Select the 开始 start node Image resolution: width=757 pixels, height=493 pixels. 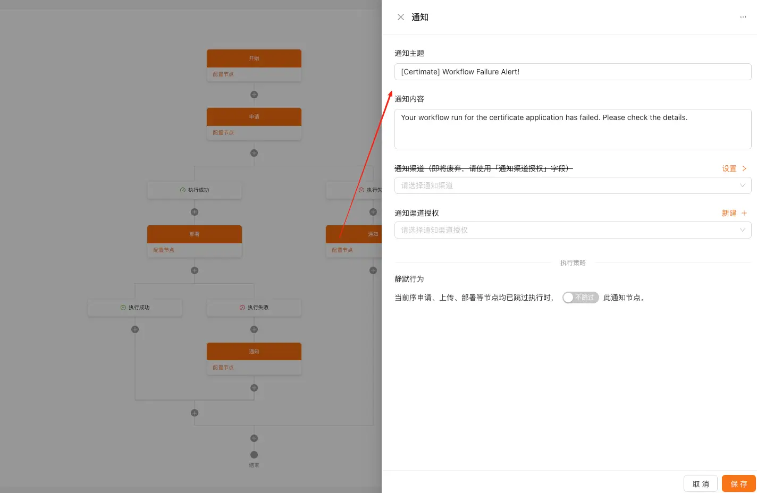click(254, 58)
